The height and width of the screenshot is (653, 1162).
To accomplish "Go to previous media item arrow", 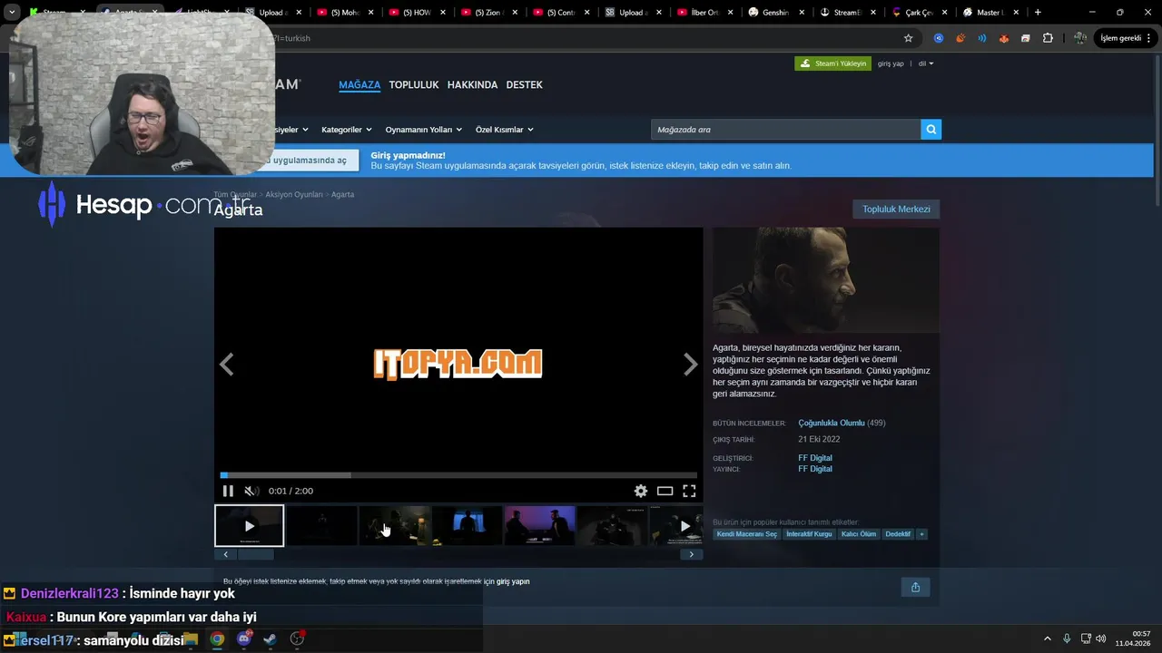I will [227, 365].
